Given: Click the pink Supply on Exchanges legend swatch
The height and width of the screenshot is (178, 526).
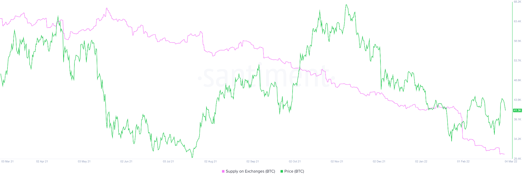Looking at the screenshot, I should click(223, 171).
